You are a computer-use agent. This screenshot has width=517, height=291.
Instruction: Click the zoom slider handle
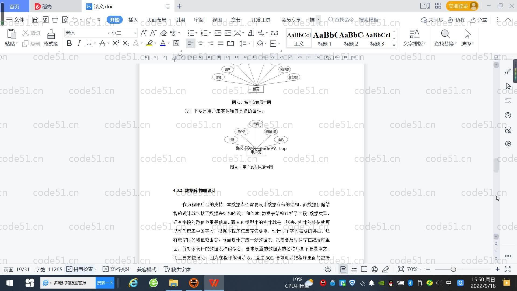point(453,269)
